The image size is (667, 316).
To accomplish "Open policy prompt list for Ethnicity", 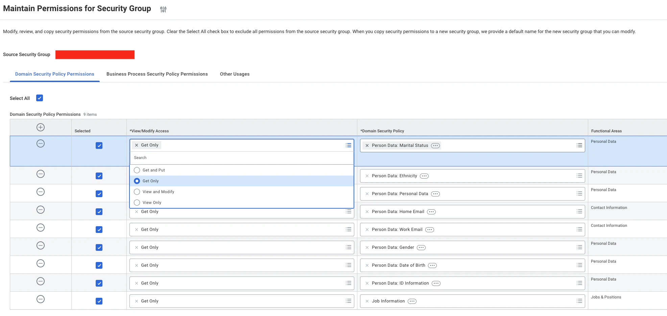I will (579, 176).
